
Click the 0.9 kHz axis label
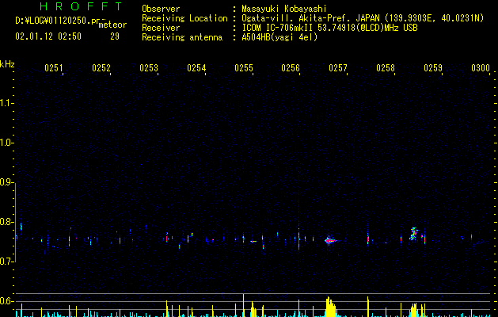6,182
